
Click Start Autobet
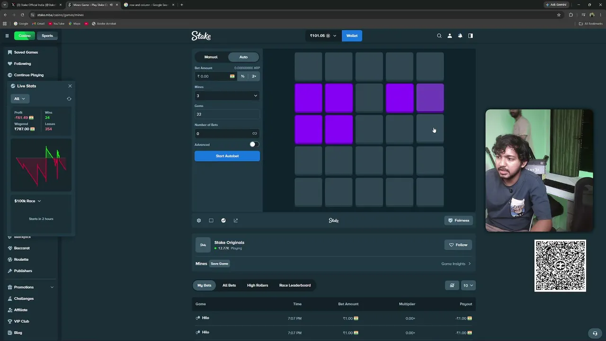point(227,156)
